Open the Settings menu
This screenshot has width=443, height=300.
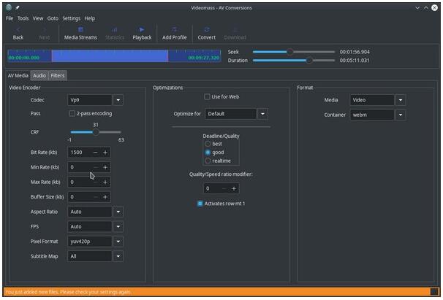coord(71,18)
